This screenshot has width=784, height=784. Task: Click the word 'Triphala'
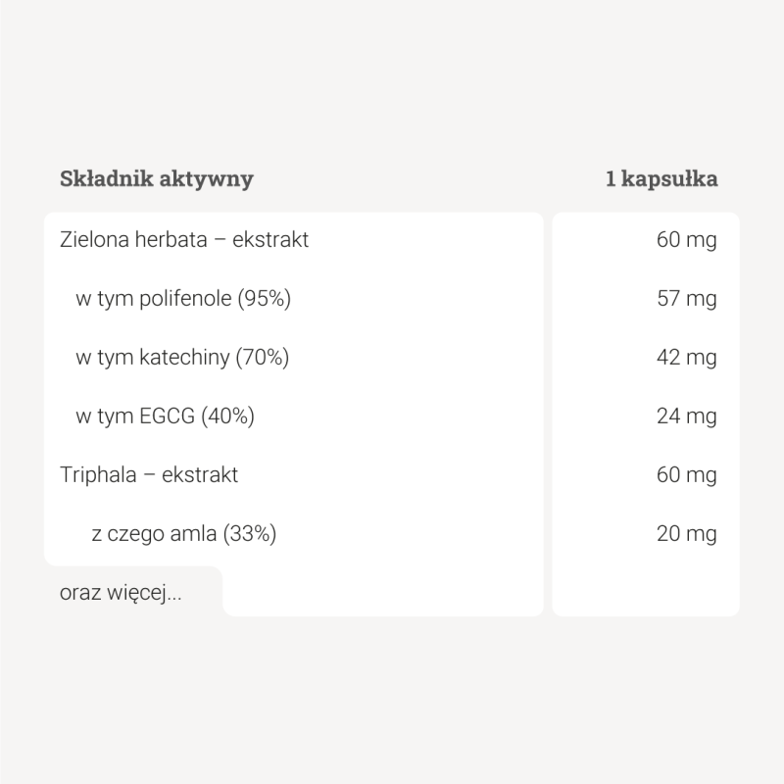tap(95, 475)
